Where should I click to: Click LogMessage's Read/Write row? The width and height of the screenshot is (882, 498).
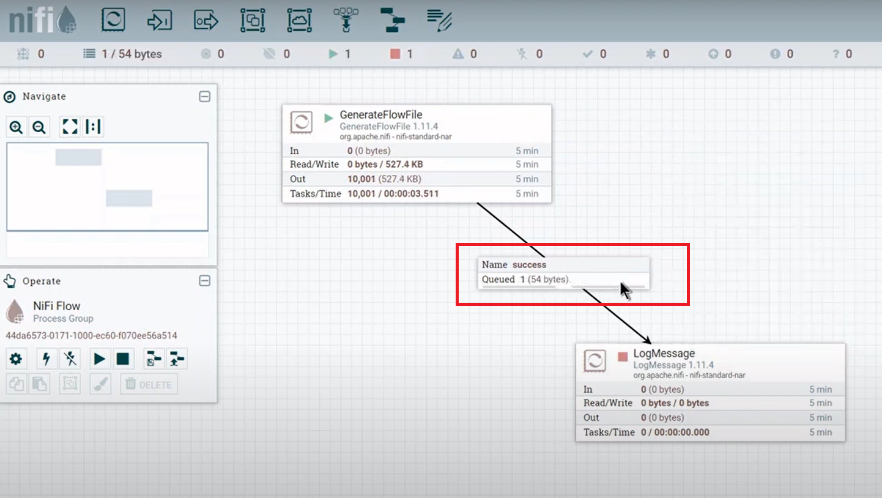(x=710, y=403)
